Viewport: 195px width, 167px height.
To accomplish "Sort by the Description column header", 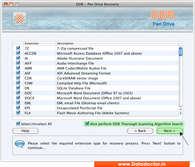I will click(x=117, y=43).
